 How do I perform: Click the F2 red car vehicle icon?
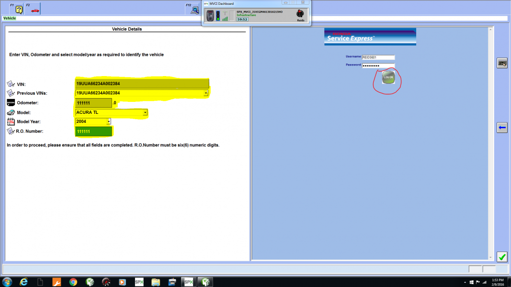(35, 11)
